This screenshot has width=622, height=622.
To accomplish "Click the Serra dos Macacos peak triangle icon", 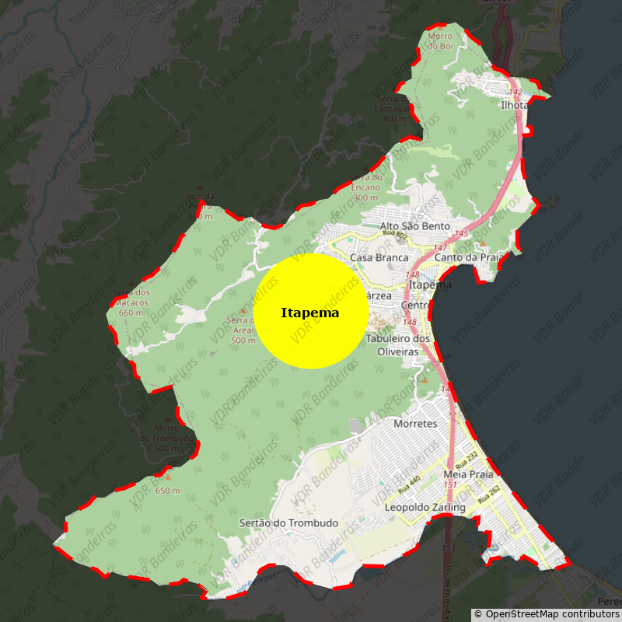I will tap(131, 283).
